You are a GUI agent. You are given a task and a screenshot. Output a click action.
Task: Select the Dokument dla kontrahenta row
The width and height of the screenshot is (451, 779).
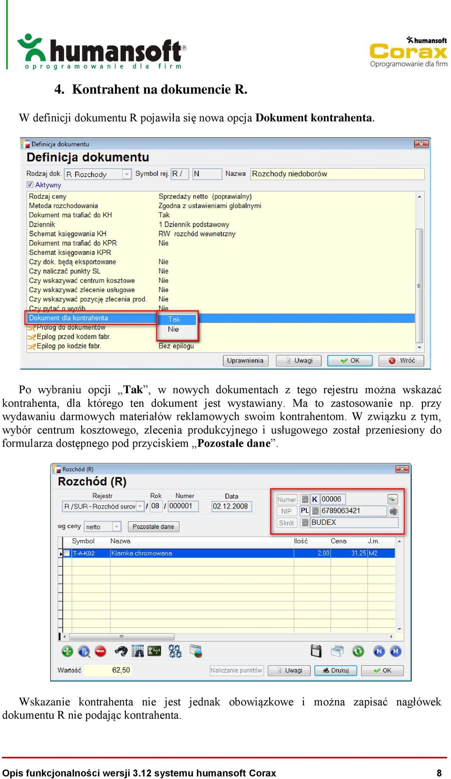221,318
